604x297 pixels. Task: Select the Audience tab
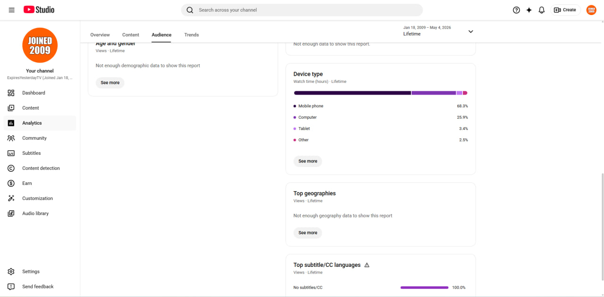[161, 35]
